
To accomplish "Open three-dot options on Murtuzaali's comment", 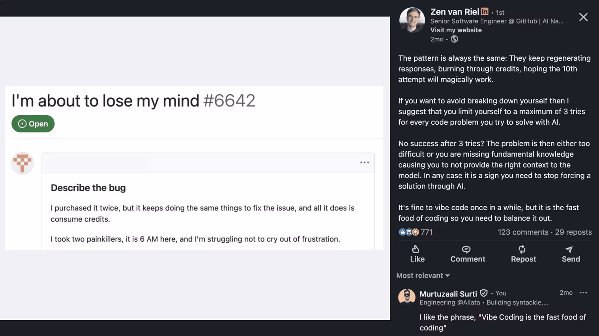I will pyautogui.click(x=583, y=293).
